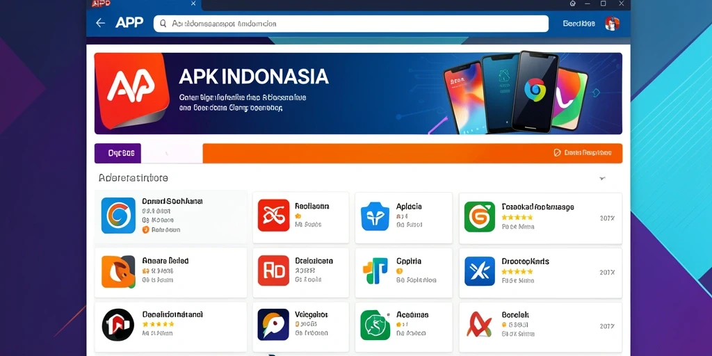Click the 201X value in Borelalk card
712x356 pixels.
(607, 326)
